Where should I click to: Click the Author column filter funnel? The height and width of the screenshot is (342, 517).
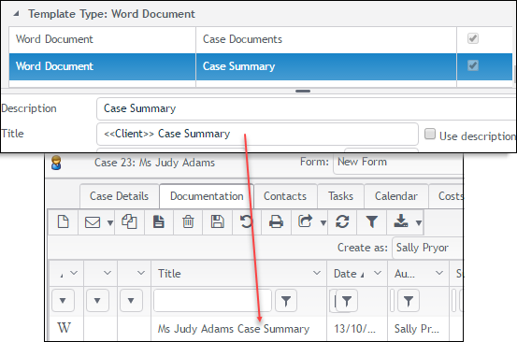click(x=409, y=301)
